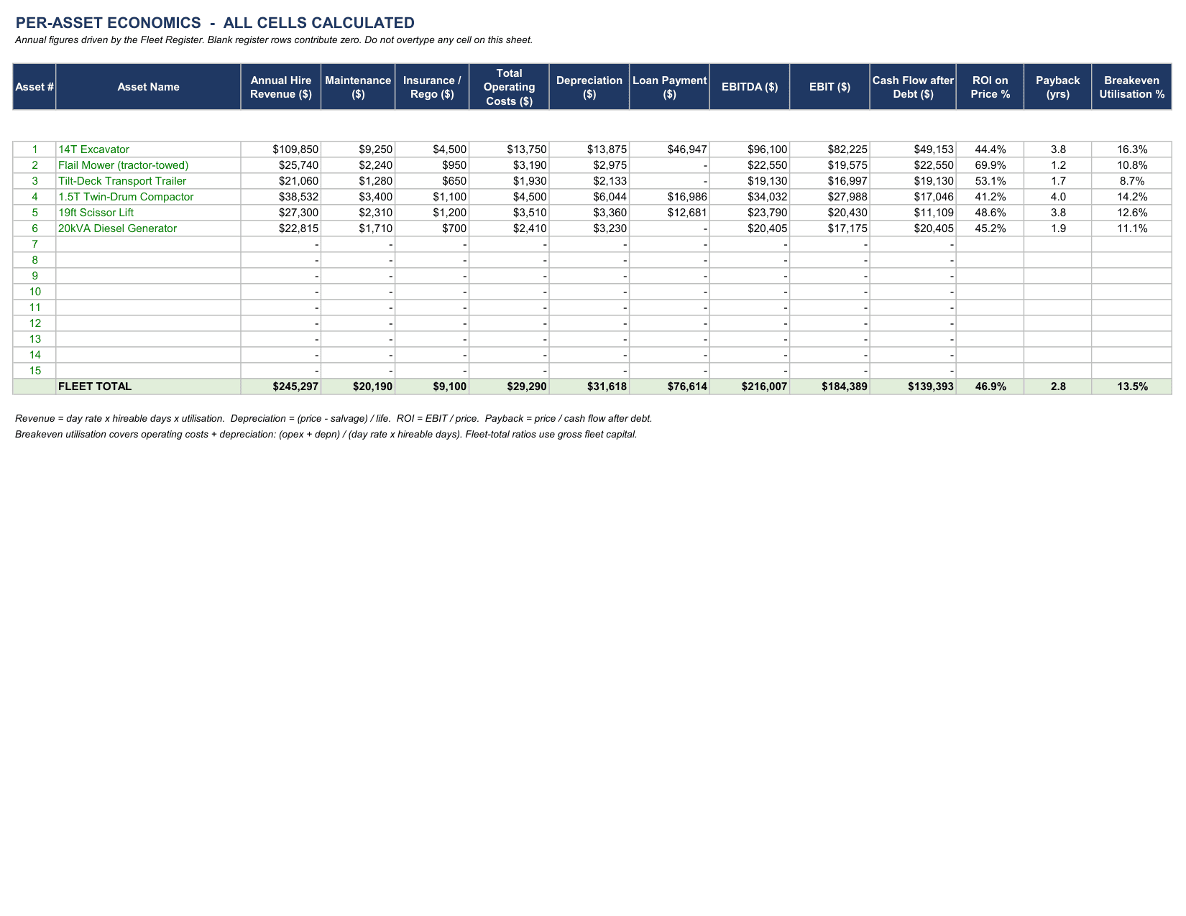Select the fleet total ROI 46.9% cell
1186x916 pixels.
[990, 387]
